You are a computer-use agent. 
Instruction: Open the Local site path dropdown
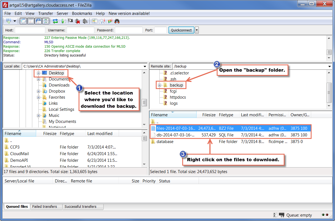(x=145, y=66)
